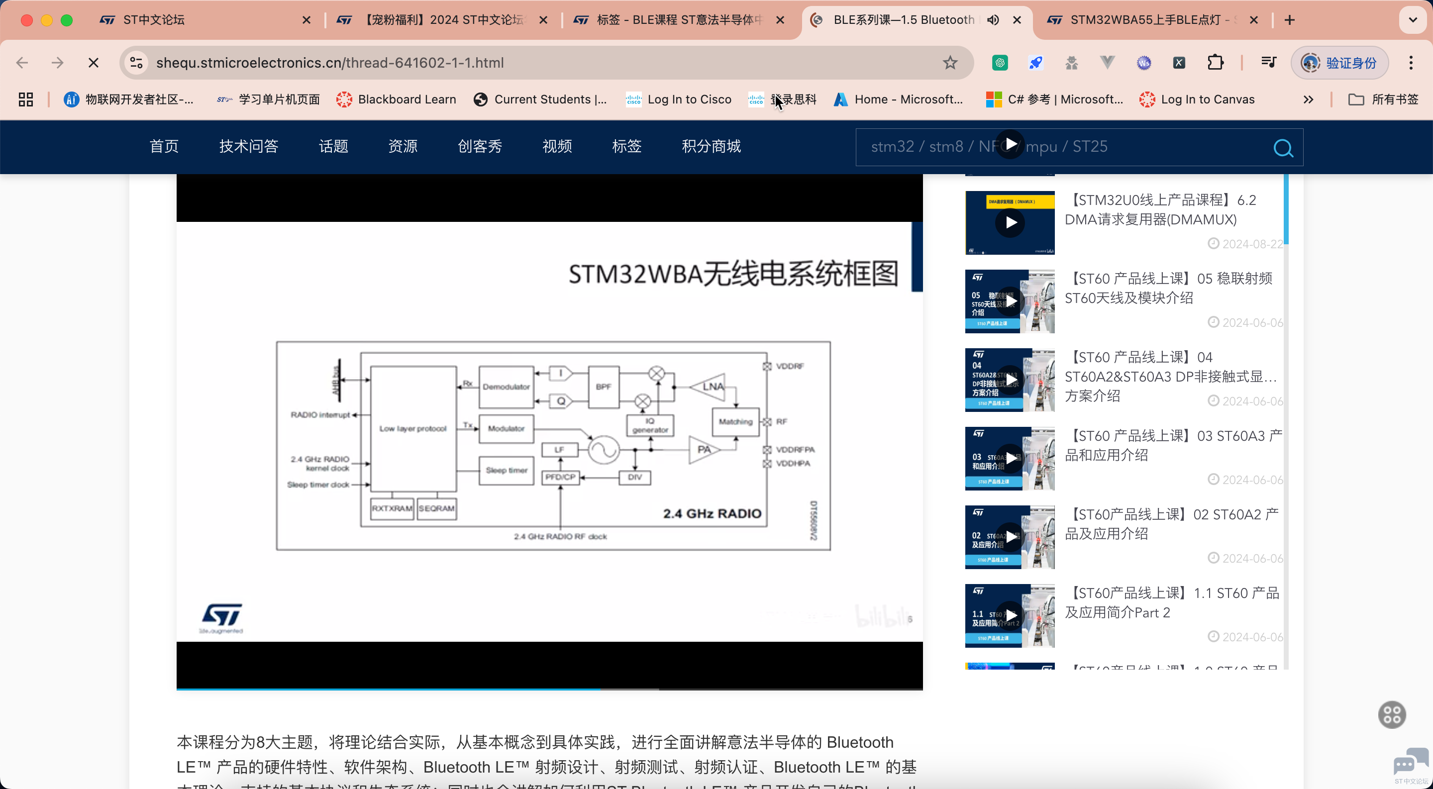1433x789 pixels.
Task: Open 技术问答 in the site navigation
Action: pos(249,146)
